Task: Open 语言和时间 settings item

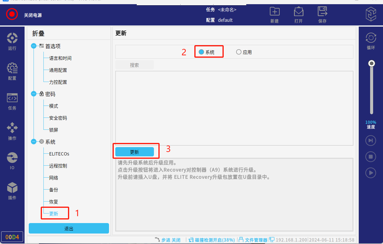Action: [x=60, y=58]
